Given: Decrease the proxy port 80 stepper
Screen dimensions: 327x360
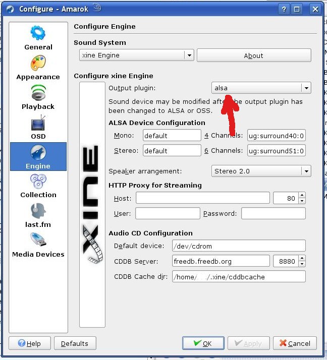Looking at the screenshot, I should (302, 201).
